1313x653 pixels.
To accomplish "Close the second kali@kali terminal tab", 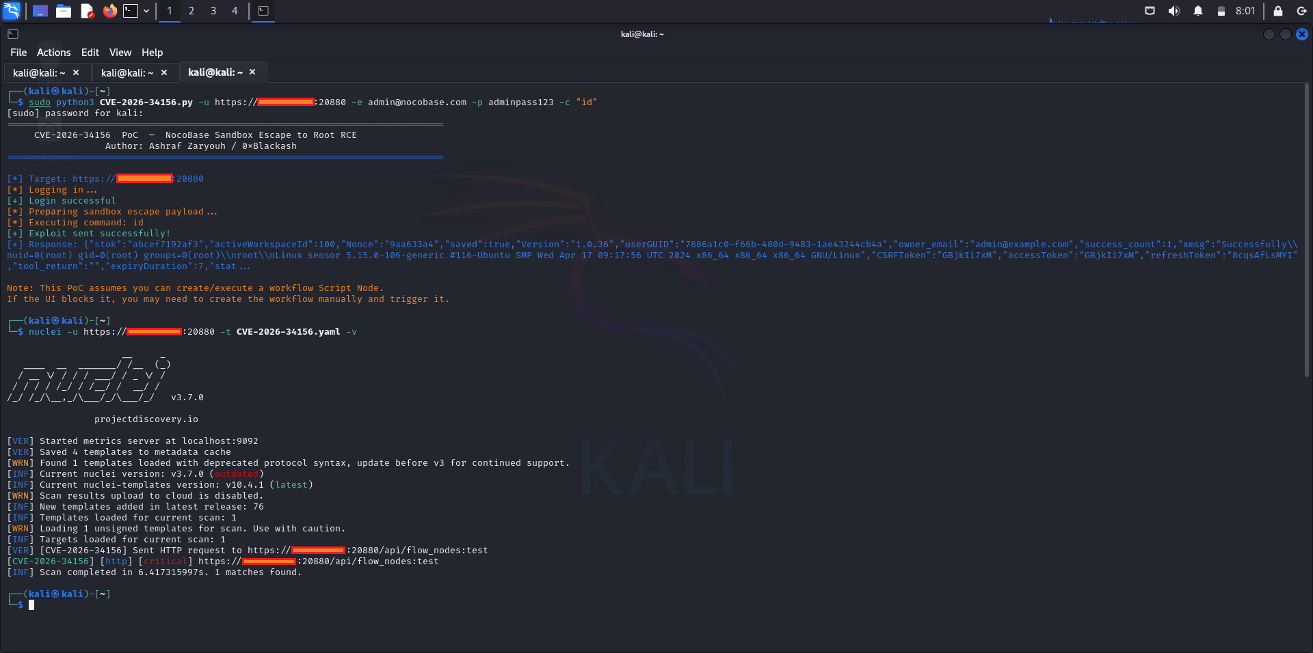I will [x=164, y=72].
